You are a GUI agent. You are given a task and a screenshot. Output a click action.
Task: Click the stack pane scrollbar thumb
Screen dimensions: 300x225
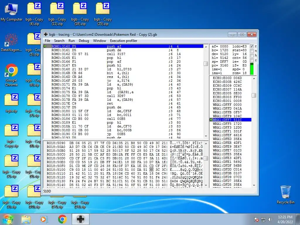tap(254, 95)
